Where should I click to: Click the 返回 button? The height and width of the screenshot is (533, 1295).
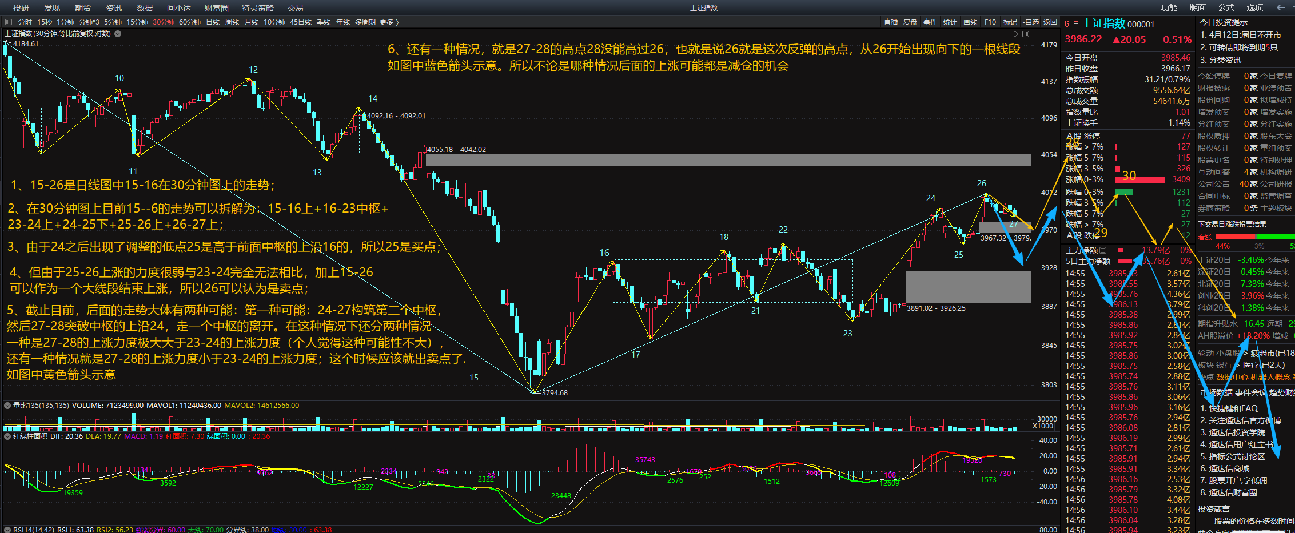[1050, 22]
